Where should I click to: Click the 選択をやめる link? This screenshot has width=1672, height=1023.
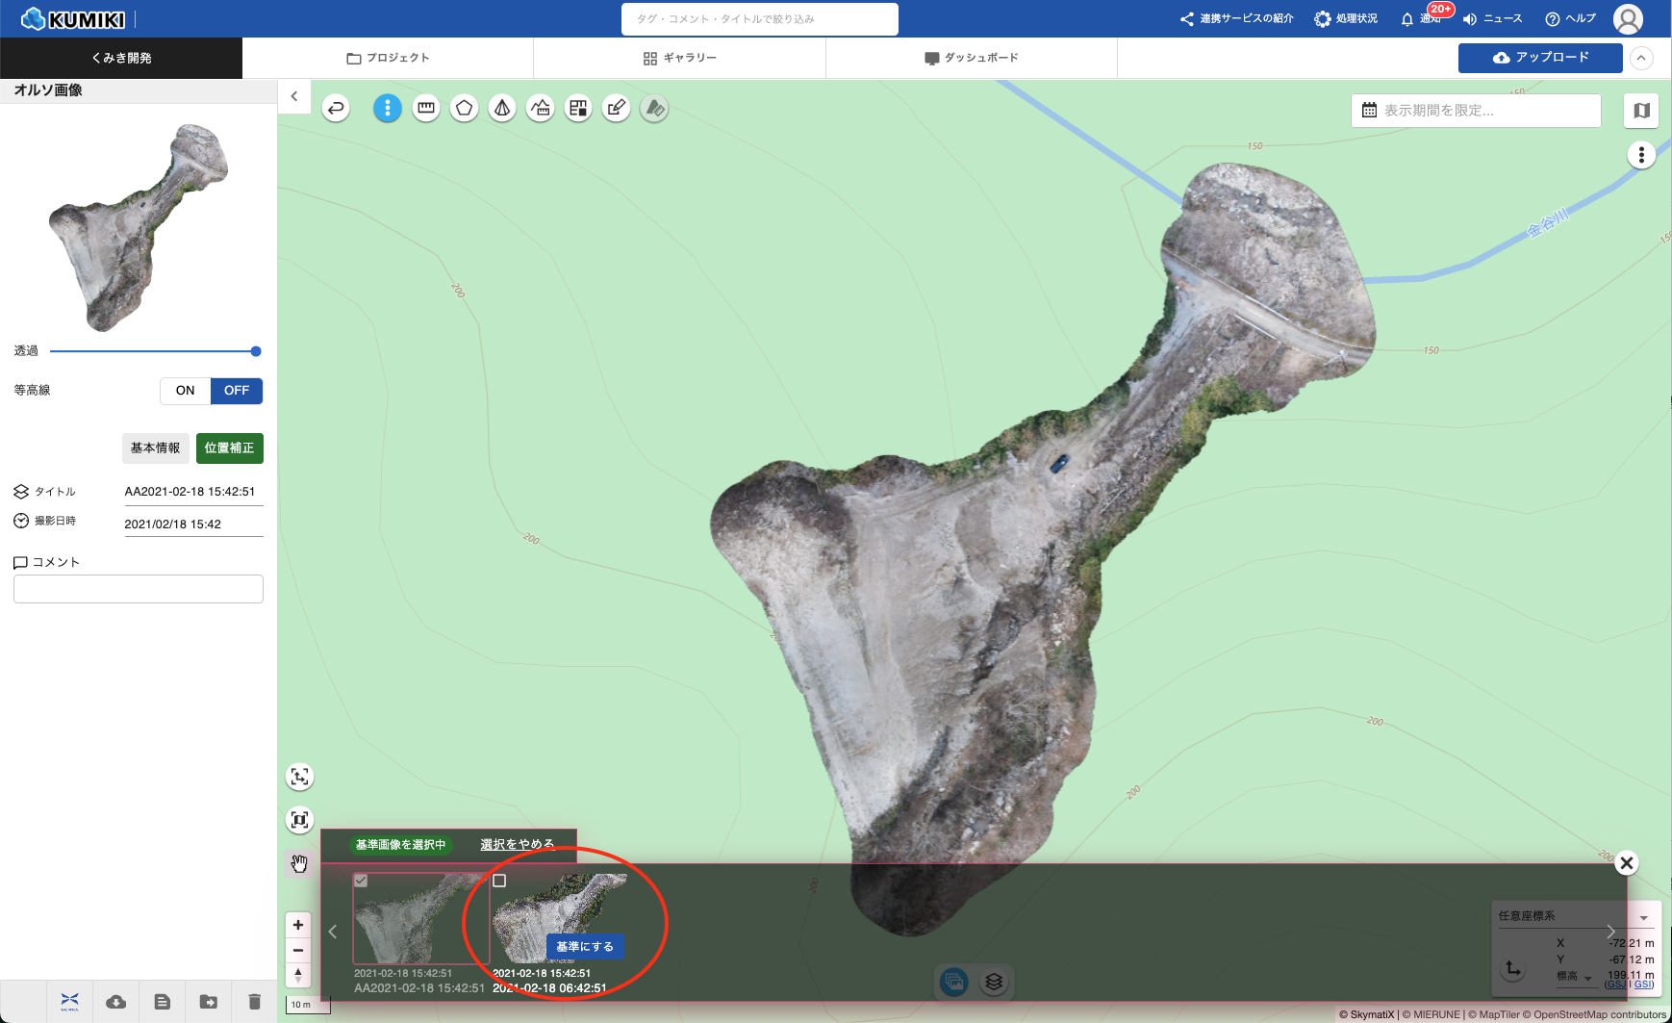(x=518, y=845)
